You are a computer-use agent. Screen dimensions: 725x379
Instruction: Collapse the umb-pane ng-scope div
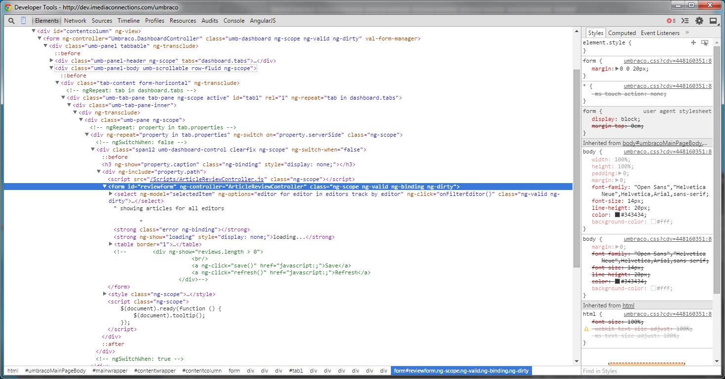tap(81, 120)
